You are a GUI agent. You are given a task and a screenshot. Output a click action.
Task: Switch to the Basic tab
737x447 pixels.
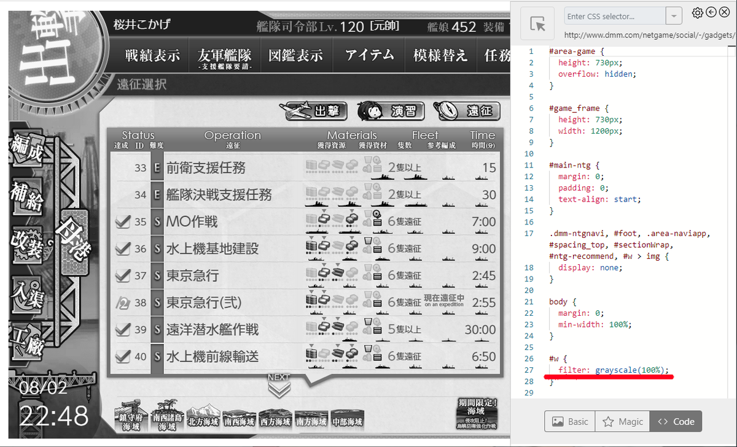(570, 421)
